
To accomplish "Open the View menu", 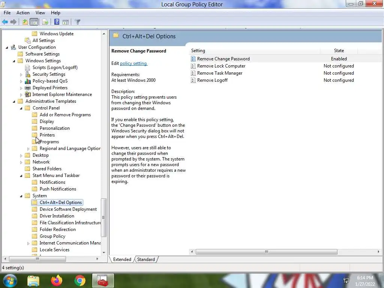I will click(40, 13).
